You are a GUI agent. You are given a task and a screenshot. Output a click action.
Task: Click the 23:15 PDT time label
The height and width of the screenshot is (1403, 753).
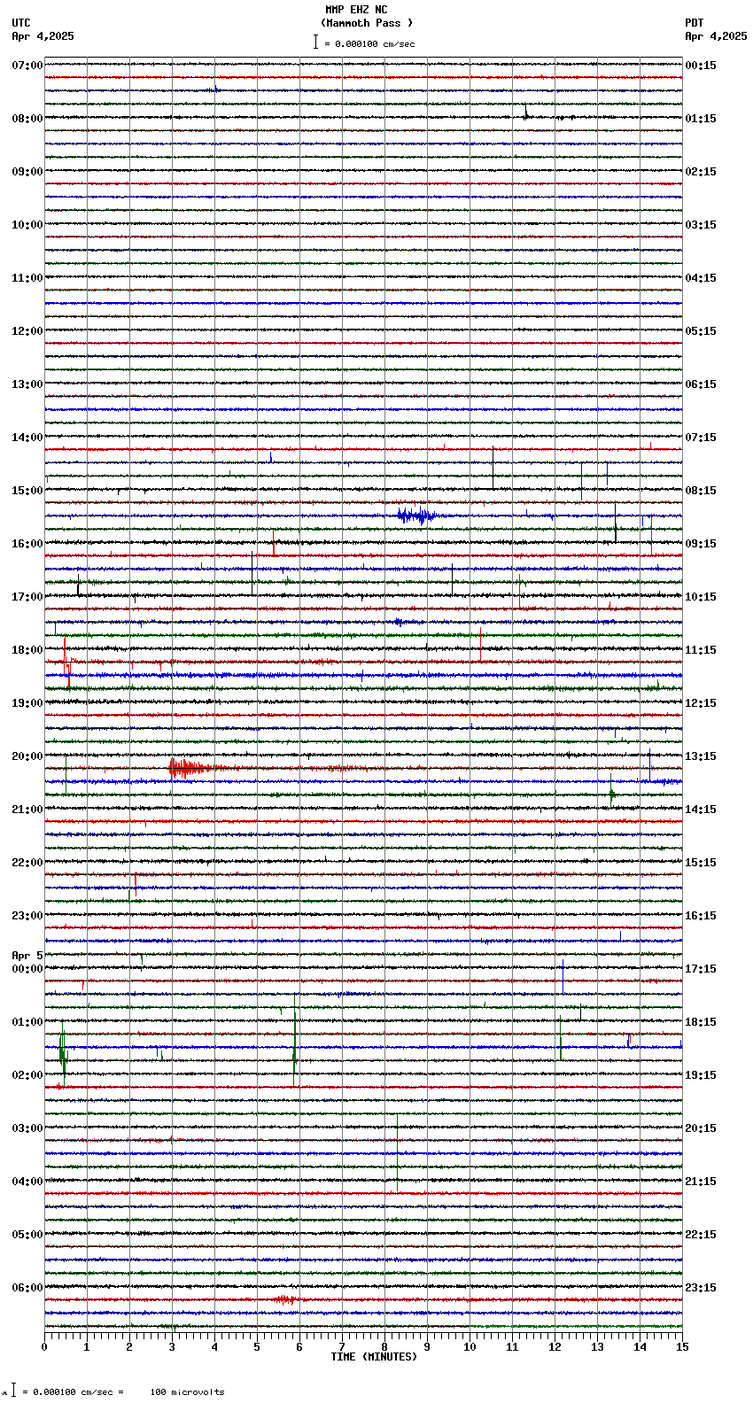(x=701, y=1288)
